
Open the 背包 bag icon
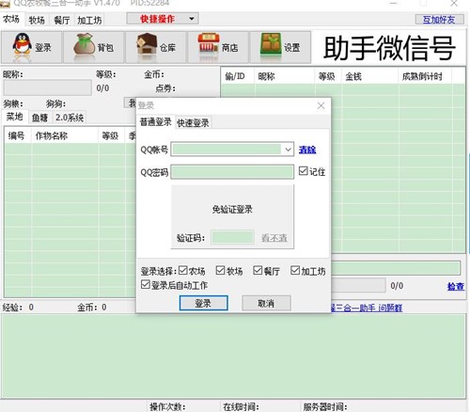point(93,47)
